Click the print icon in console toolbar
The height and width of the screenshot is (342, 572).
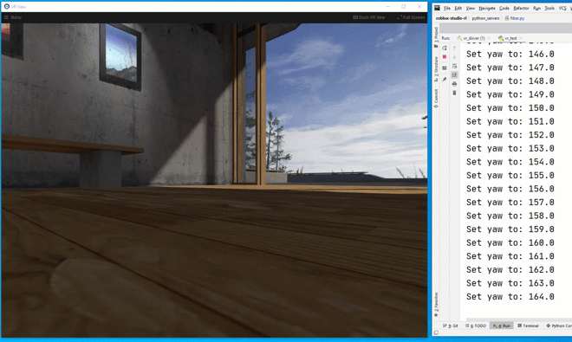[454, 84]
